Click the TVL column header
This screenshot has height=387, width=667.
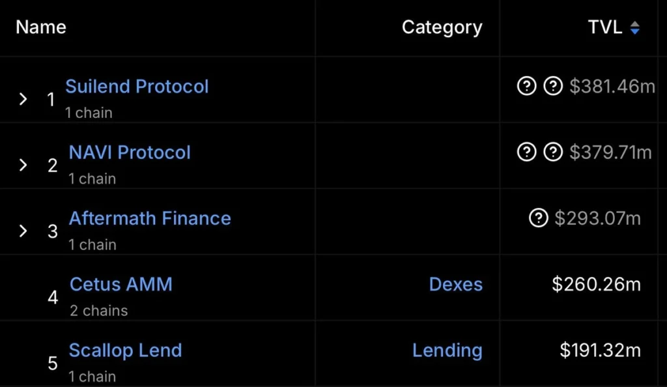pyautogui.click(x=605, y=27)
